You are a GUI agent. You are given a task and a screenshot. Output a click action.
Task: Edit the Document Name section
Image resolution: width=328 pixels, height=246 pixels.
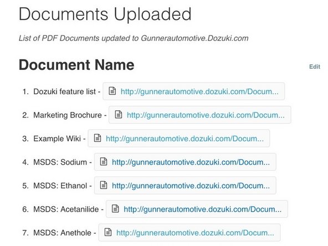coord(315,66)
